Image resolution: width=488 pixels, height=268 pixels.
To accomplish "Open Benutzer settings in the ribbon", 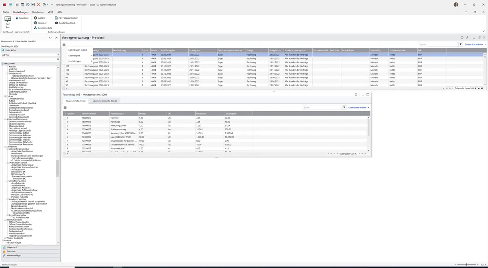I will pos(40,23).
